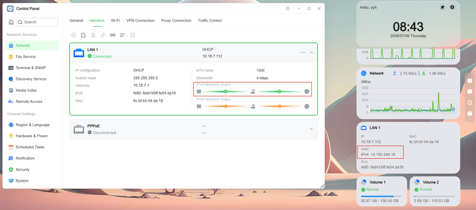Image resolution: width=476 pixels, height=210 pixels.
Task: Open Region & Language settings
Action: [32, 125]
